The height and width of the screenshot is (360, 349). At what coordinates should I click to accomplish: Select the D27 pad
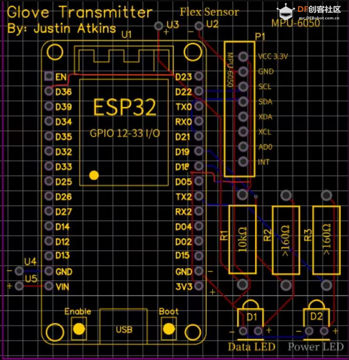point(48,211)
